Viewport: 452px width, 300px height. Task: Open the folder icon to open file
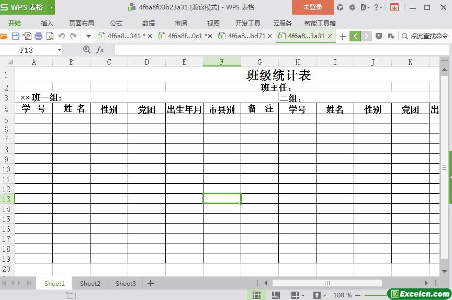[x=4, y=36]
